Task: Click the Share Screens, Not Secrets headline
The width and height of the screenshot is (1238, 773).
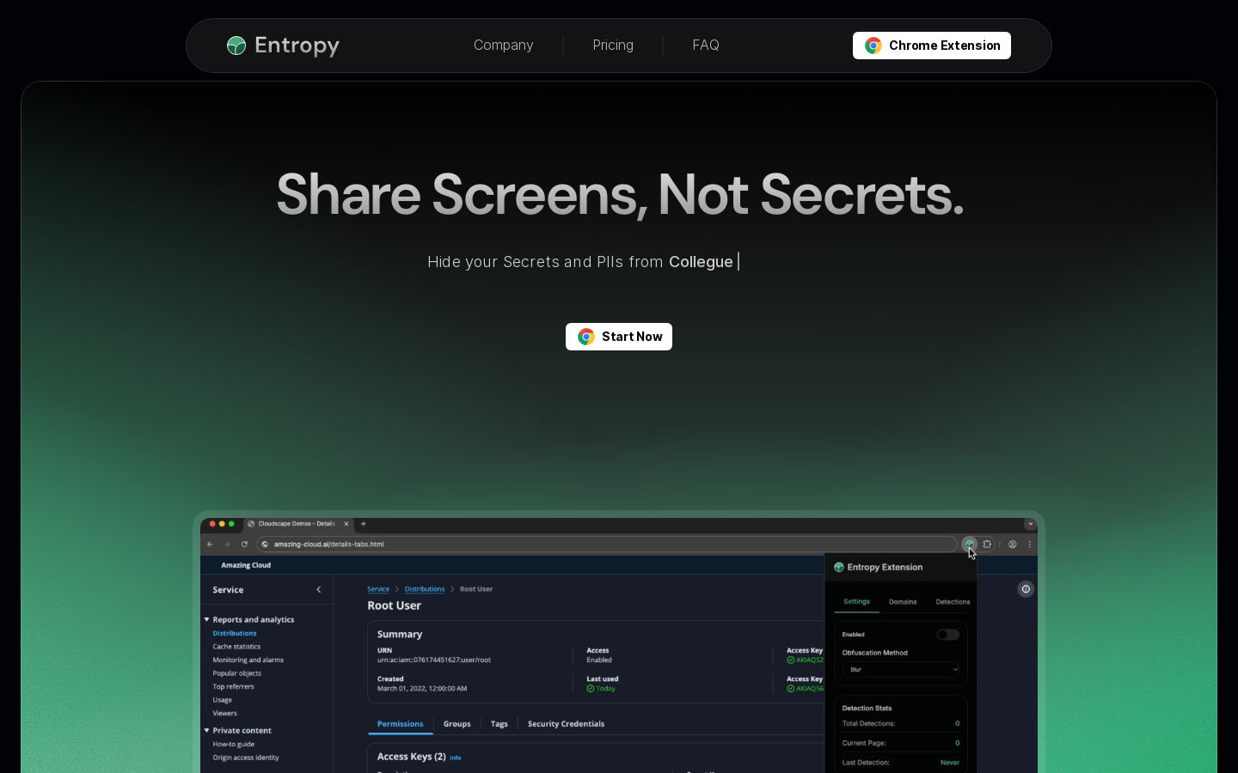Action: [620, 194]
